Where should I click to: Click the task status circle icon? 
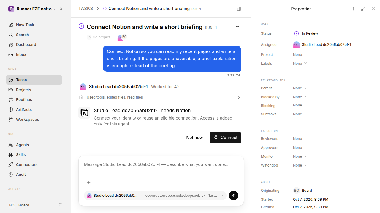pyautogui.click(x=81, y=26)
